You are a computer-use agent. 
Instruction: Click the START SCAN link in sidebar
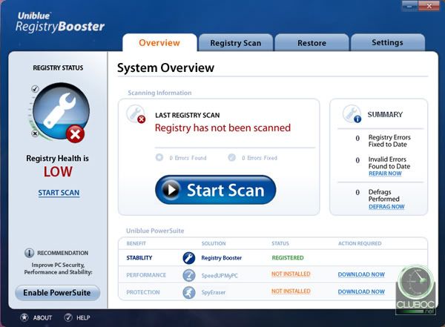pos(59,193)
